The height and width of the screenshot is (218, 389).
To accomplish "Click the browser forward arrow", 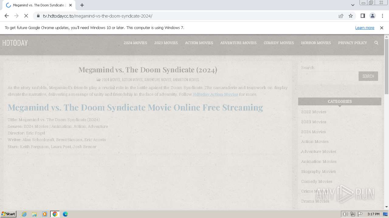I will (16, 16).
